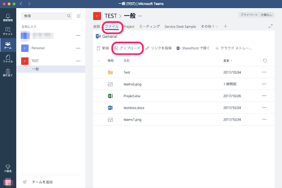This screenshot has width=282, height=188.
Task: Switch to the ミーティング tab
Action: point(149,26)
